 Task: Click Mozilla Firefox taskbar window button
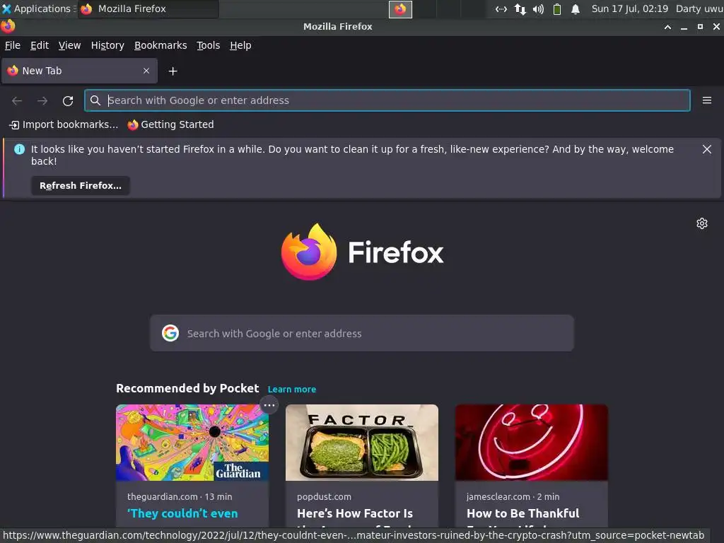(x=148, y=8)
